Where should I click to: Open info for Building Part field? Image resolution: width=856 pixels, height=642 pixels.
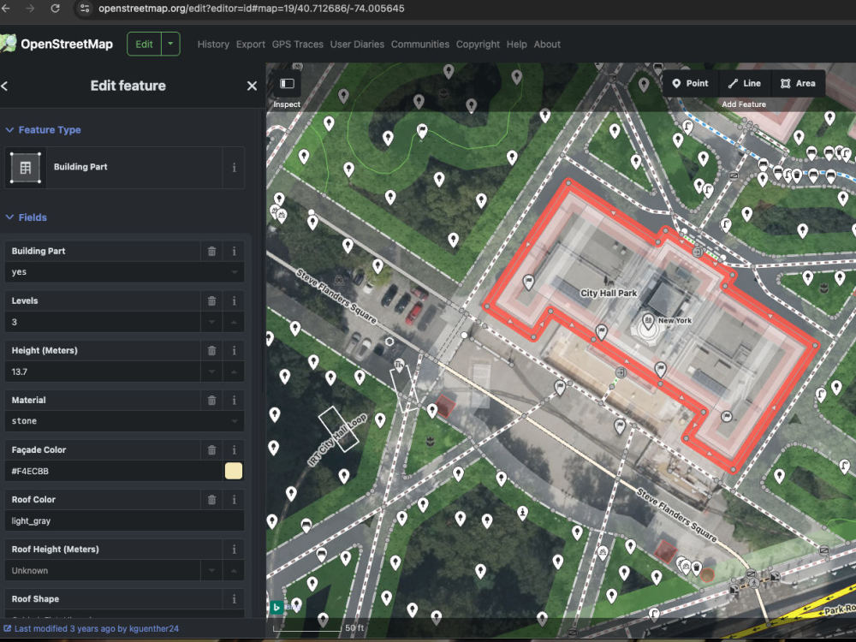pos(235,251)
